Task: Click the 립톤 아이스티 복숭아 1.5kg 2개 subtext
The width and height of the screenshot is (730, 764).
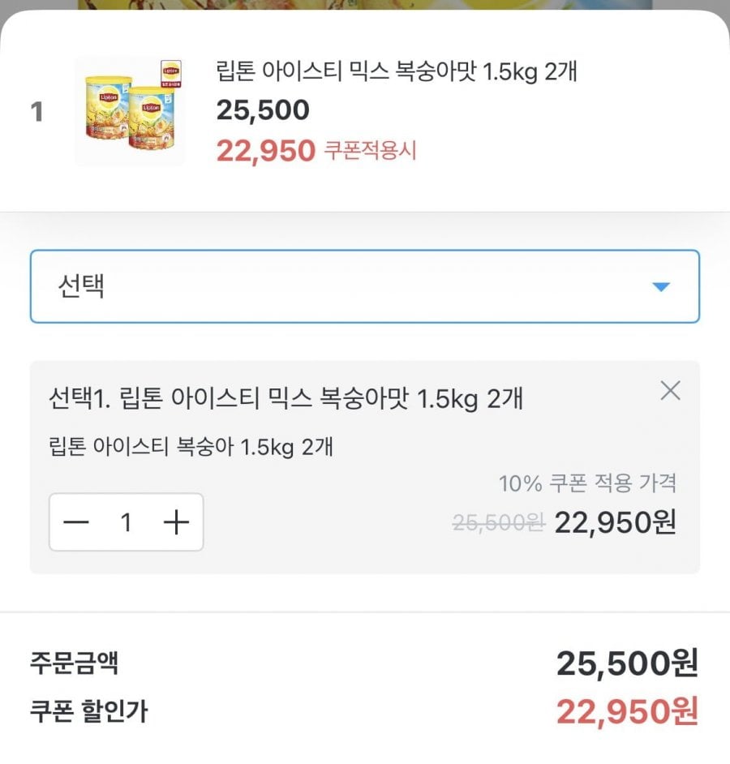Action: coord(191,447)
